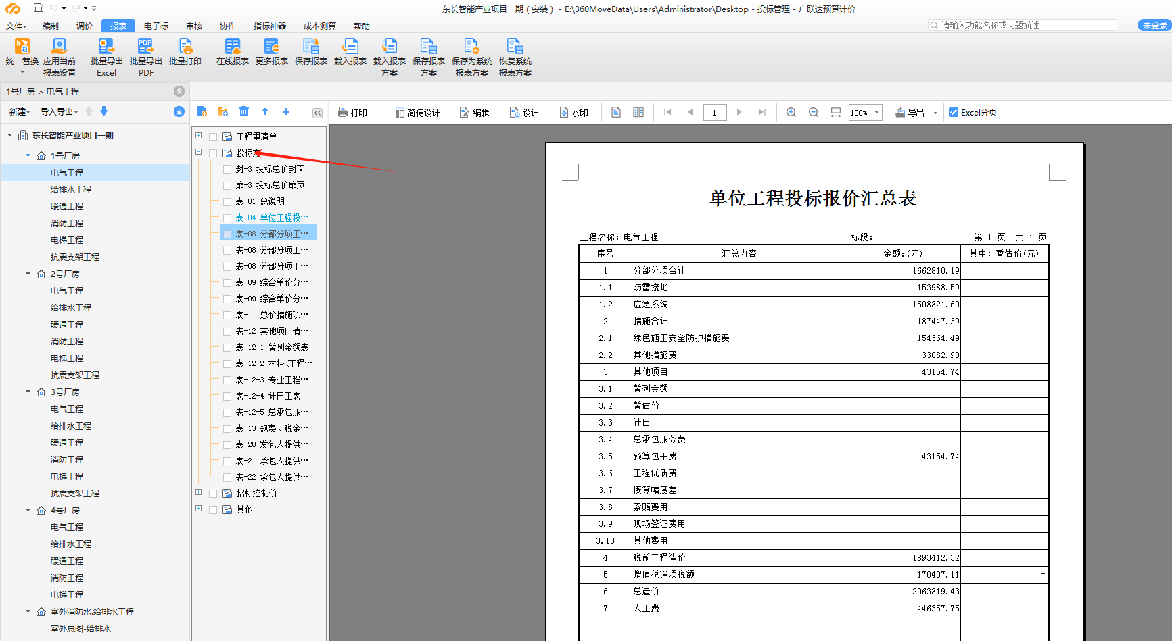The height and width of the screenshot is (641, 1172).
Task: Zoom in on the report preview
Action: tap(791, 112)
